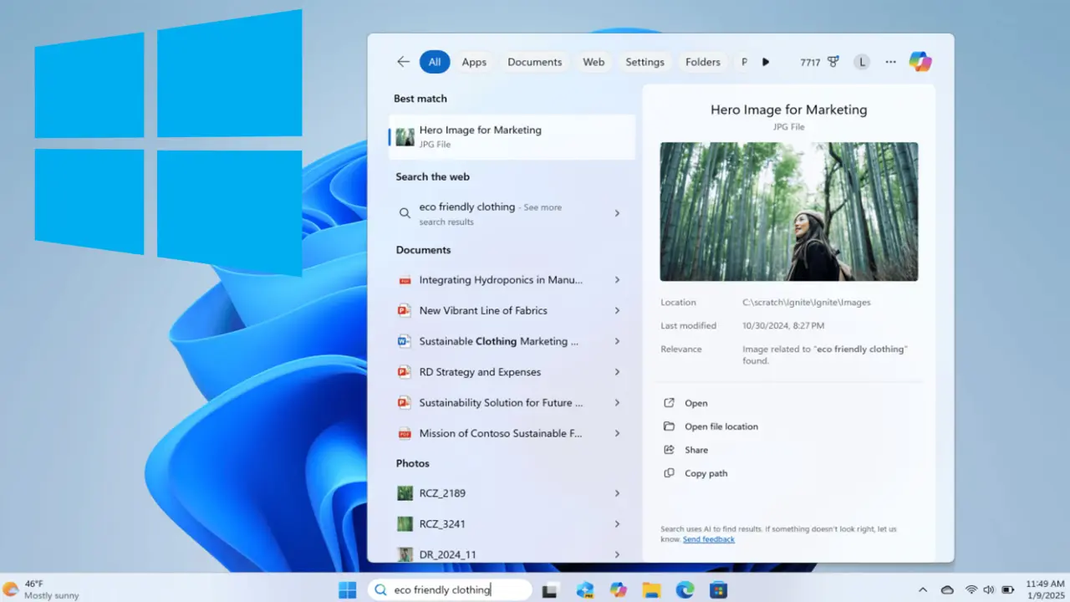
Task: Click the Windows Start button
Action: pos(347,590)
